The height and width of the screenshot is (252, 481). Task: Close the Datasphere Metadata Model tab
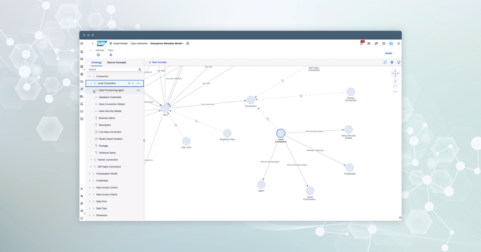pyautogui.click(x=188, y=44)
